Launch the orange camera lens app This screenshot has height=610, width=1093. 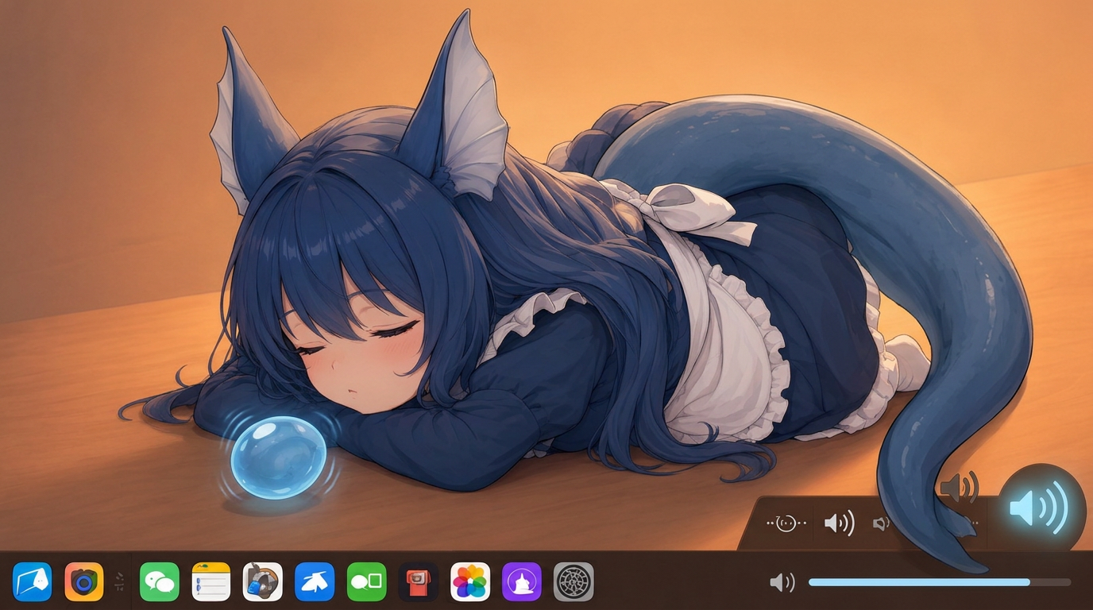point(84,582)
